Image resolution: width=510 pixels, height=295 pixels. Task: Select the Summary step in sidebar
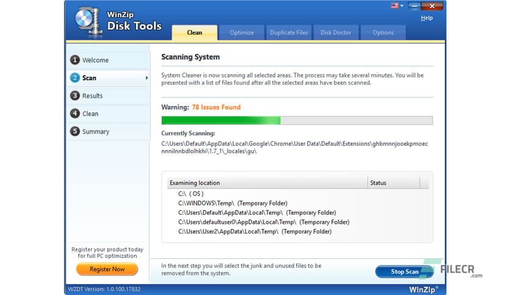tap(108, 132)
